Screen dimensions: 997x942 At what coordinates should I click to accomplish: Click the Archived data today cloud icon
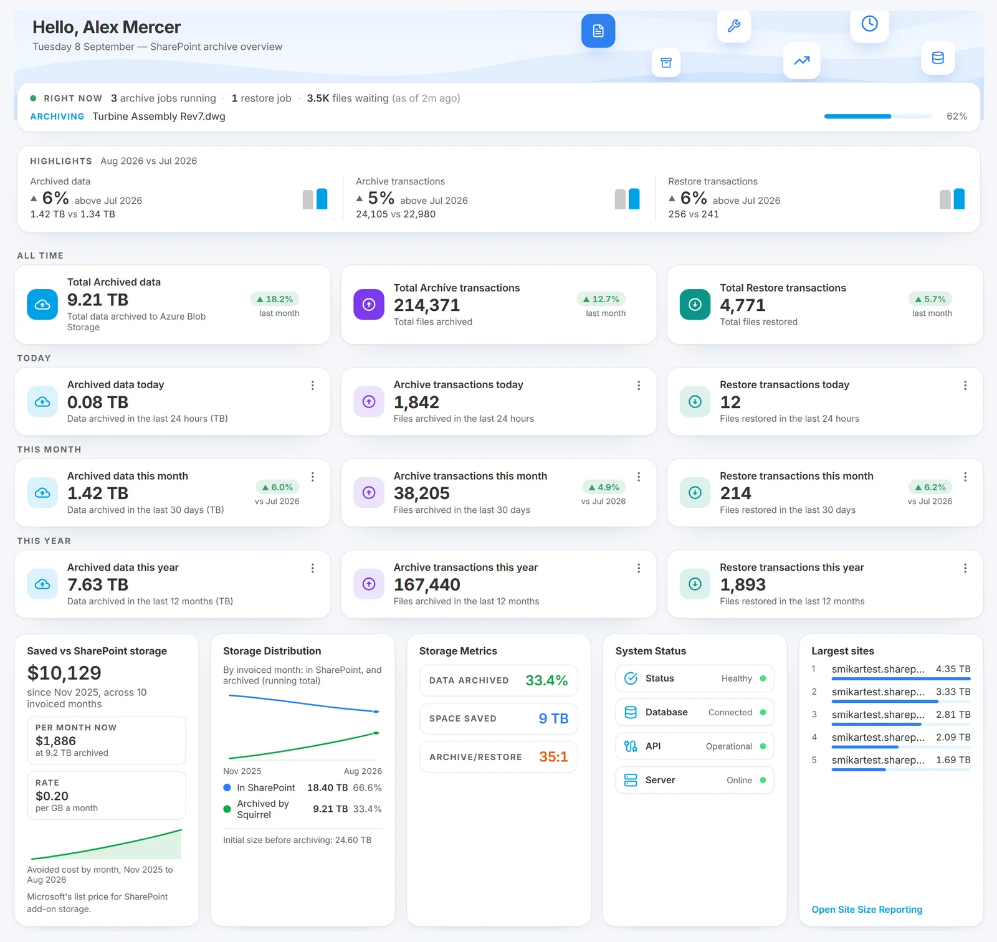[42, 402]
